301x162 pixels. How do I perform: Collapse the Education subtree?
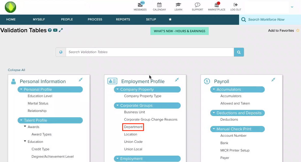pos(25,141)
